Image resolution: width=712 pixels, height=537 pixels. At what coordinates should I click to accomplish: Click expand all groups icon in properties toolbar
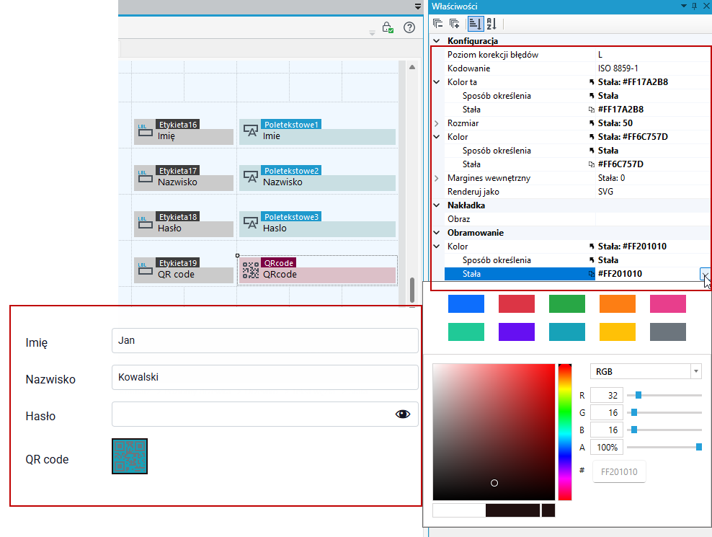click(x=454, y=24)
